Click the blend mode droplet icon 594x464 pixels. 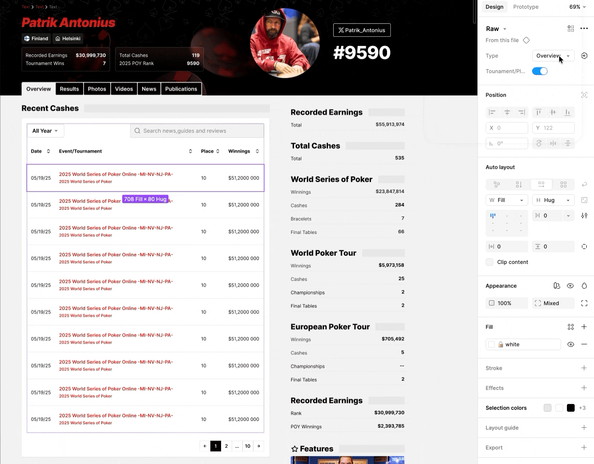[x=584, y=286]
